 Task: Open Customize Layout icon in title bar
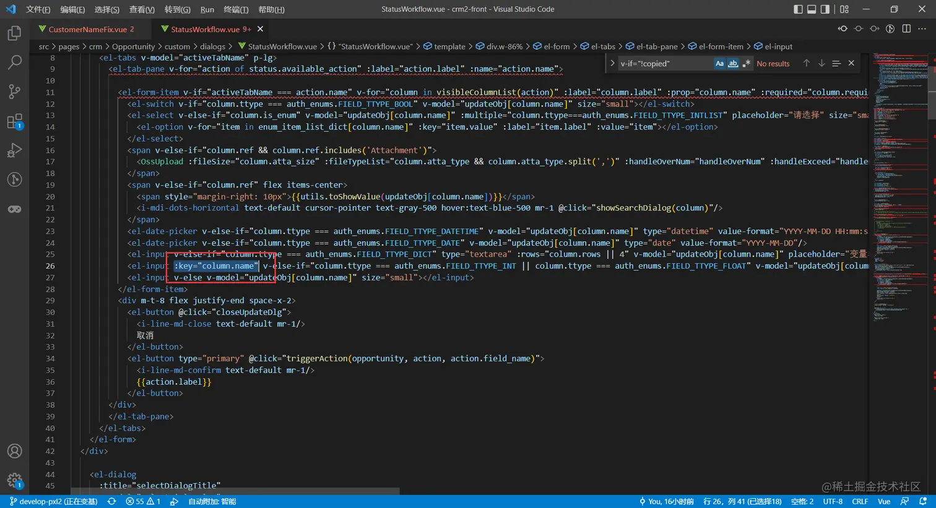(844, 9)
